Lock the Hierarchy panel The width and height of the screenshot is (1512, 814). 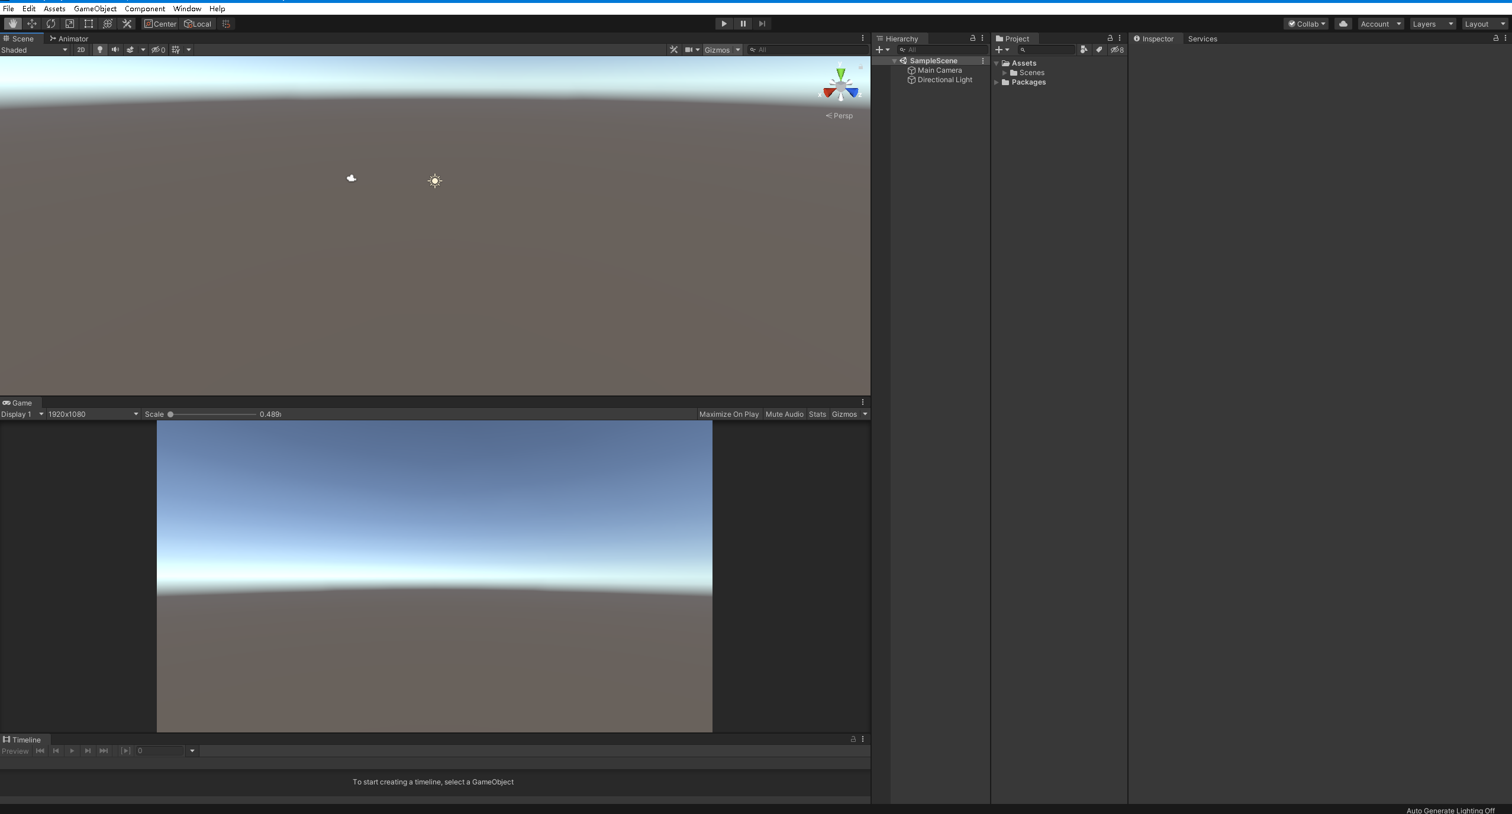972,38
